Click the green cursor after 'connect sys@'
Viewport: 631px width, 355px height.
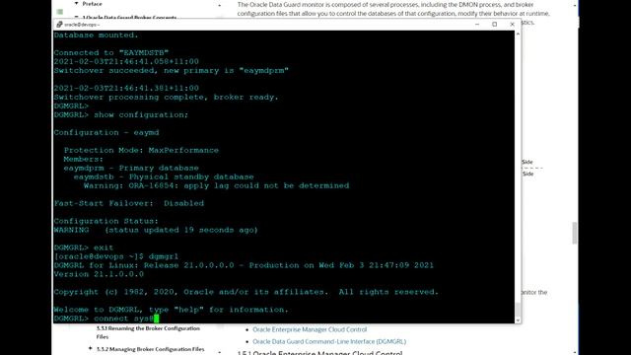pos(156,319)
